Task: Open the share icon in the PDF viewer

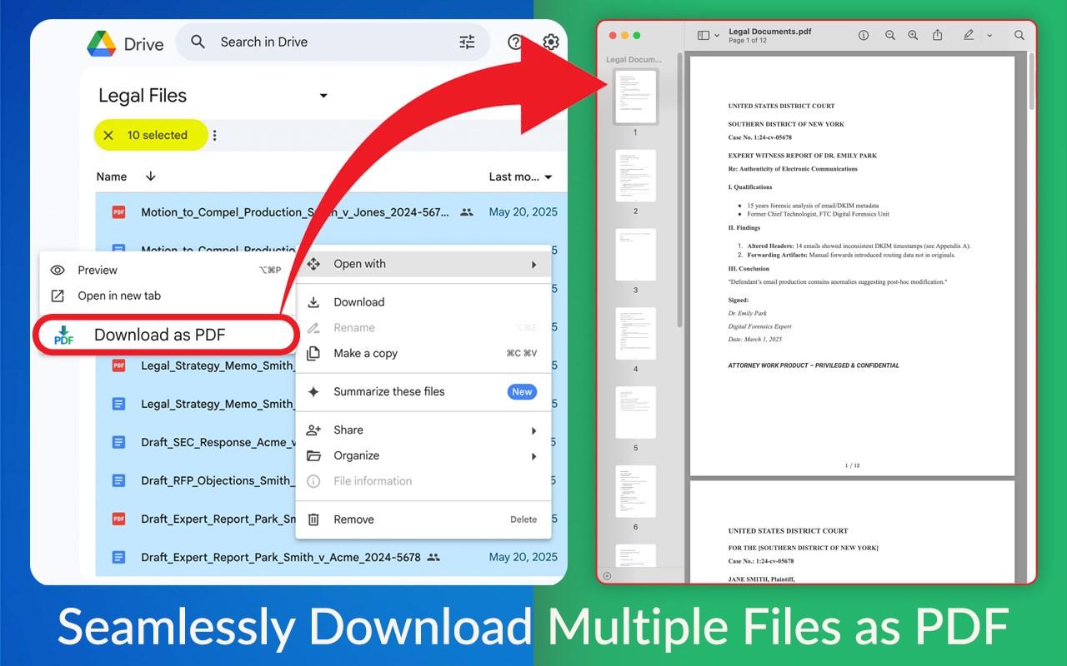Action: (x=938, y=35)
